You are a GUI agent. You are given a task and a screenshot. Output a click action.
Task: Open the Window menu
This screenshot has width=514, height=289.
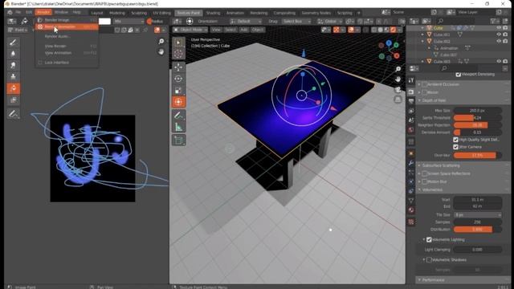[x=61, y=13]
